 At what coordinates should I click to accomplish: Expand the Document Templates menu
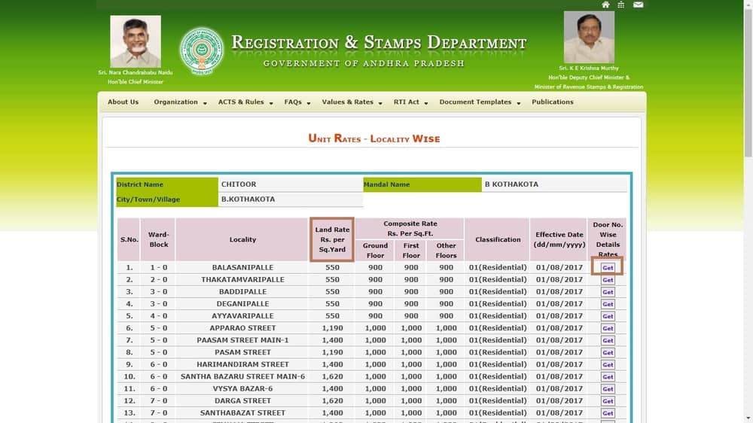pyautogui.click(x=480, y=102)
